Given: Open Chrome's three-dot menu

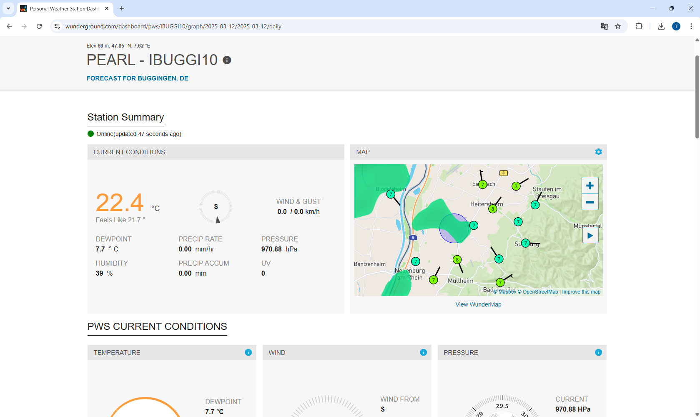Looking at the screenshot, I should tap(691, 26).
